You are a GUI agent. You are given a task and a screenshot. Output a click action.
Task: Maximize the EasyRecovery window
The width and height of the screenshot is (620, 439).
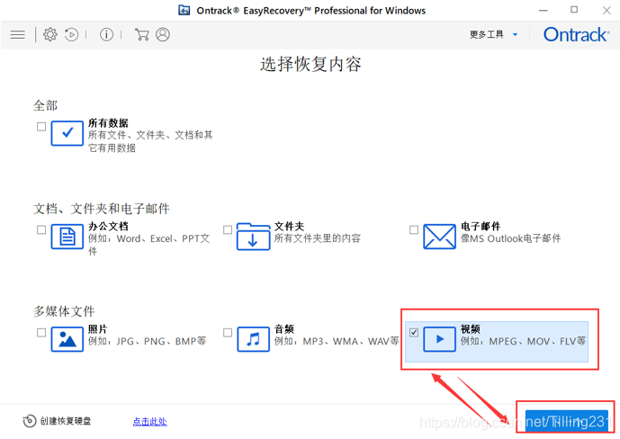point(574,10)
